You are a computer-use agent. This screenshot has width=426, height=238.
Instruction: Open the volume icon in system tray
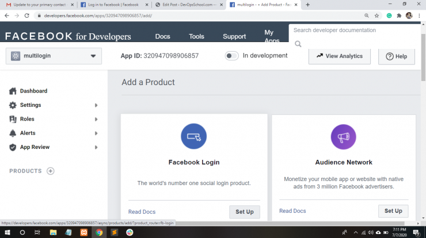pyautogui.click(x=371, y=232)
